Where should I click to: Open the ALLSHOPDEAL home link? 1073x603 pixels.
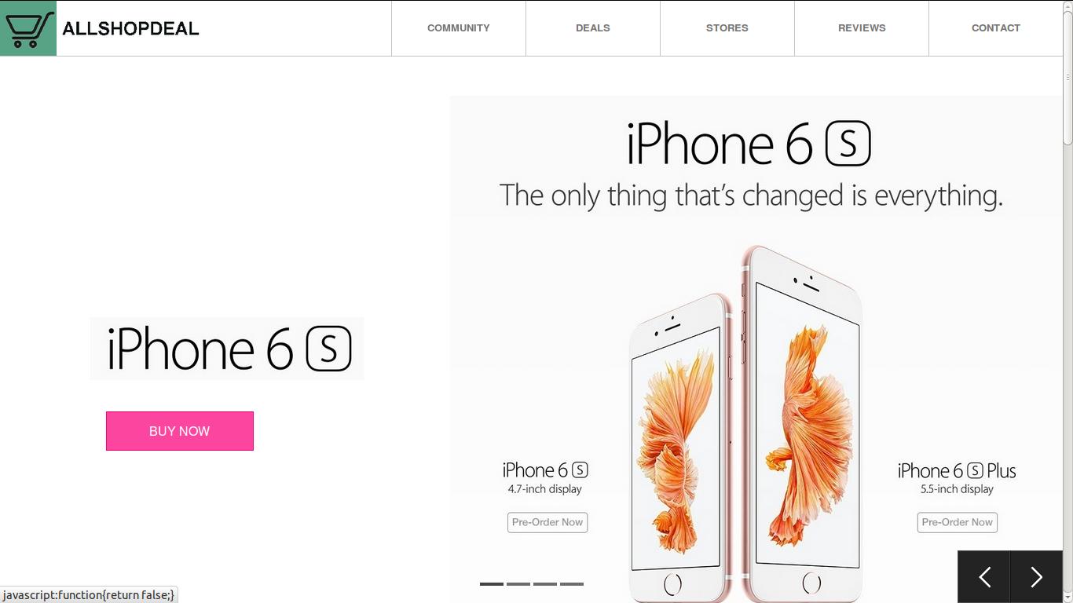pos(130,28)
